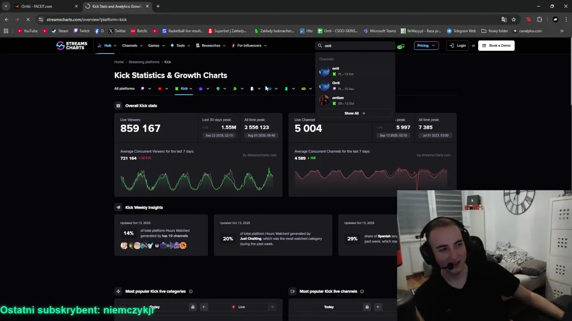This screenshot has height=321, width=572.
Task: Open the Twitch bookmark
Action: (x=81, y=31)
